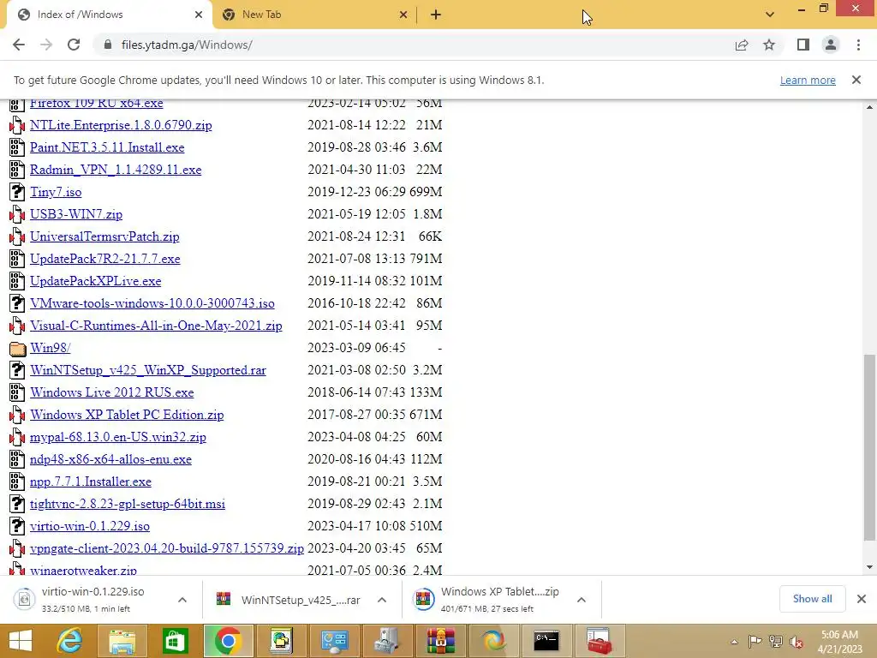Screen dimensions: 877x658
Task: Click the share page icon in address bar
Action: (742, 45)
